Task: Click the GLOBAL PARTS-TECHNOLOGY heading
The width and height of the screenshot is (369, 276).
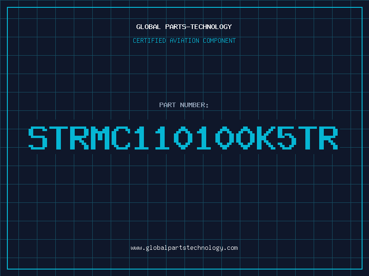Action: [x=184, y=27]
